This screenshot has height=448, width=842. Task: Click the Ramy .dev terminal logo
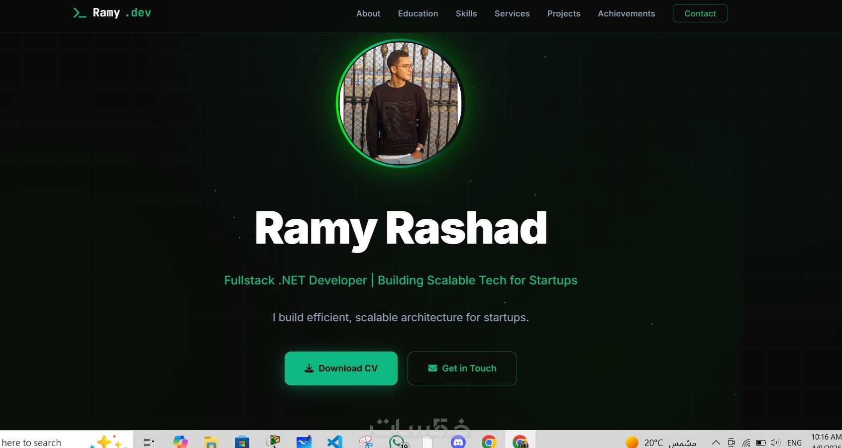pyautogui.click(x=112, y=13)
